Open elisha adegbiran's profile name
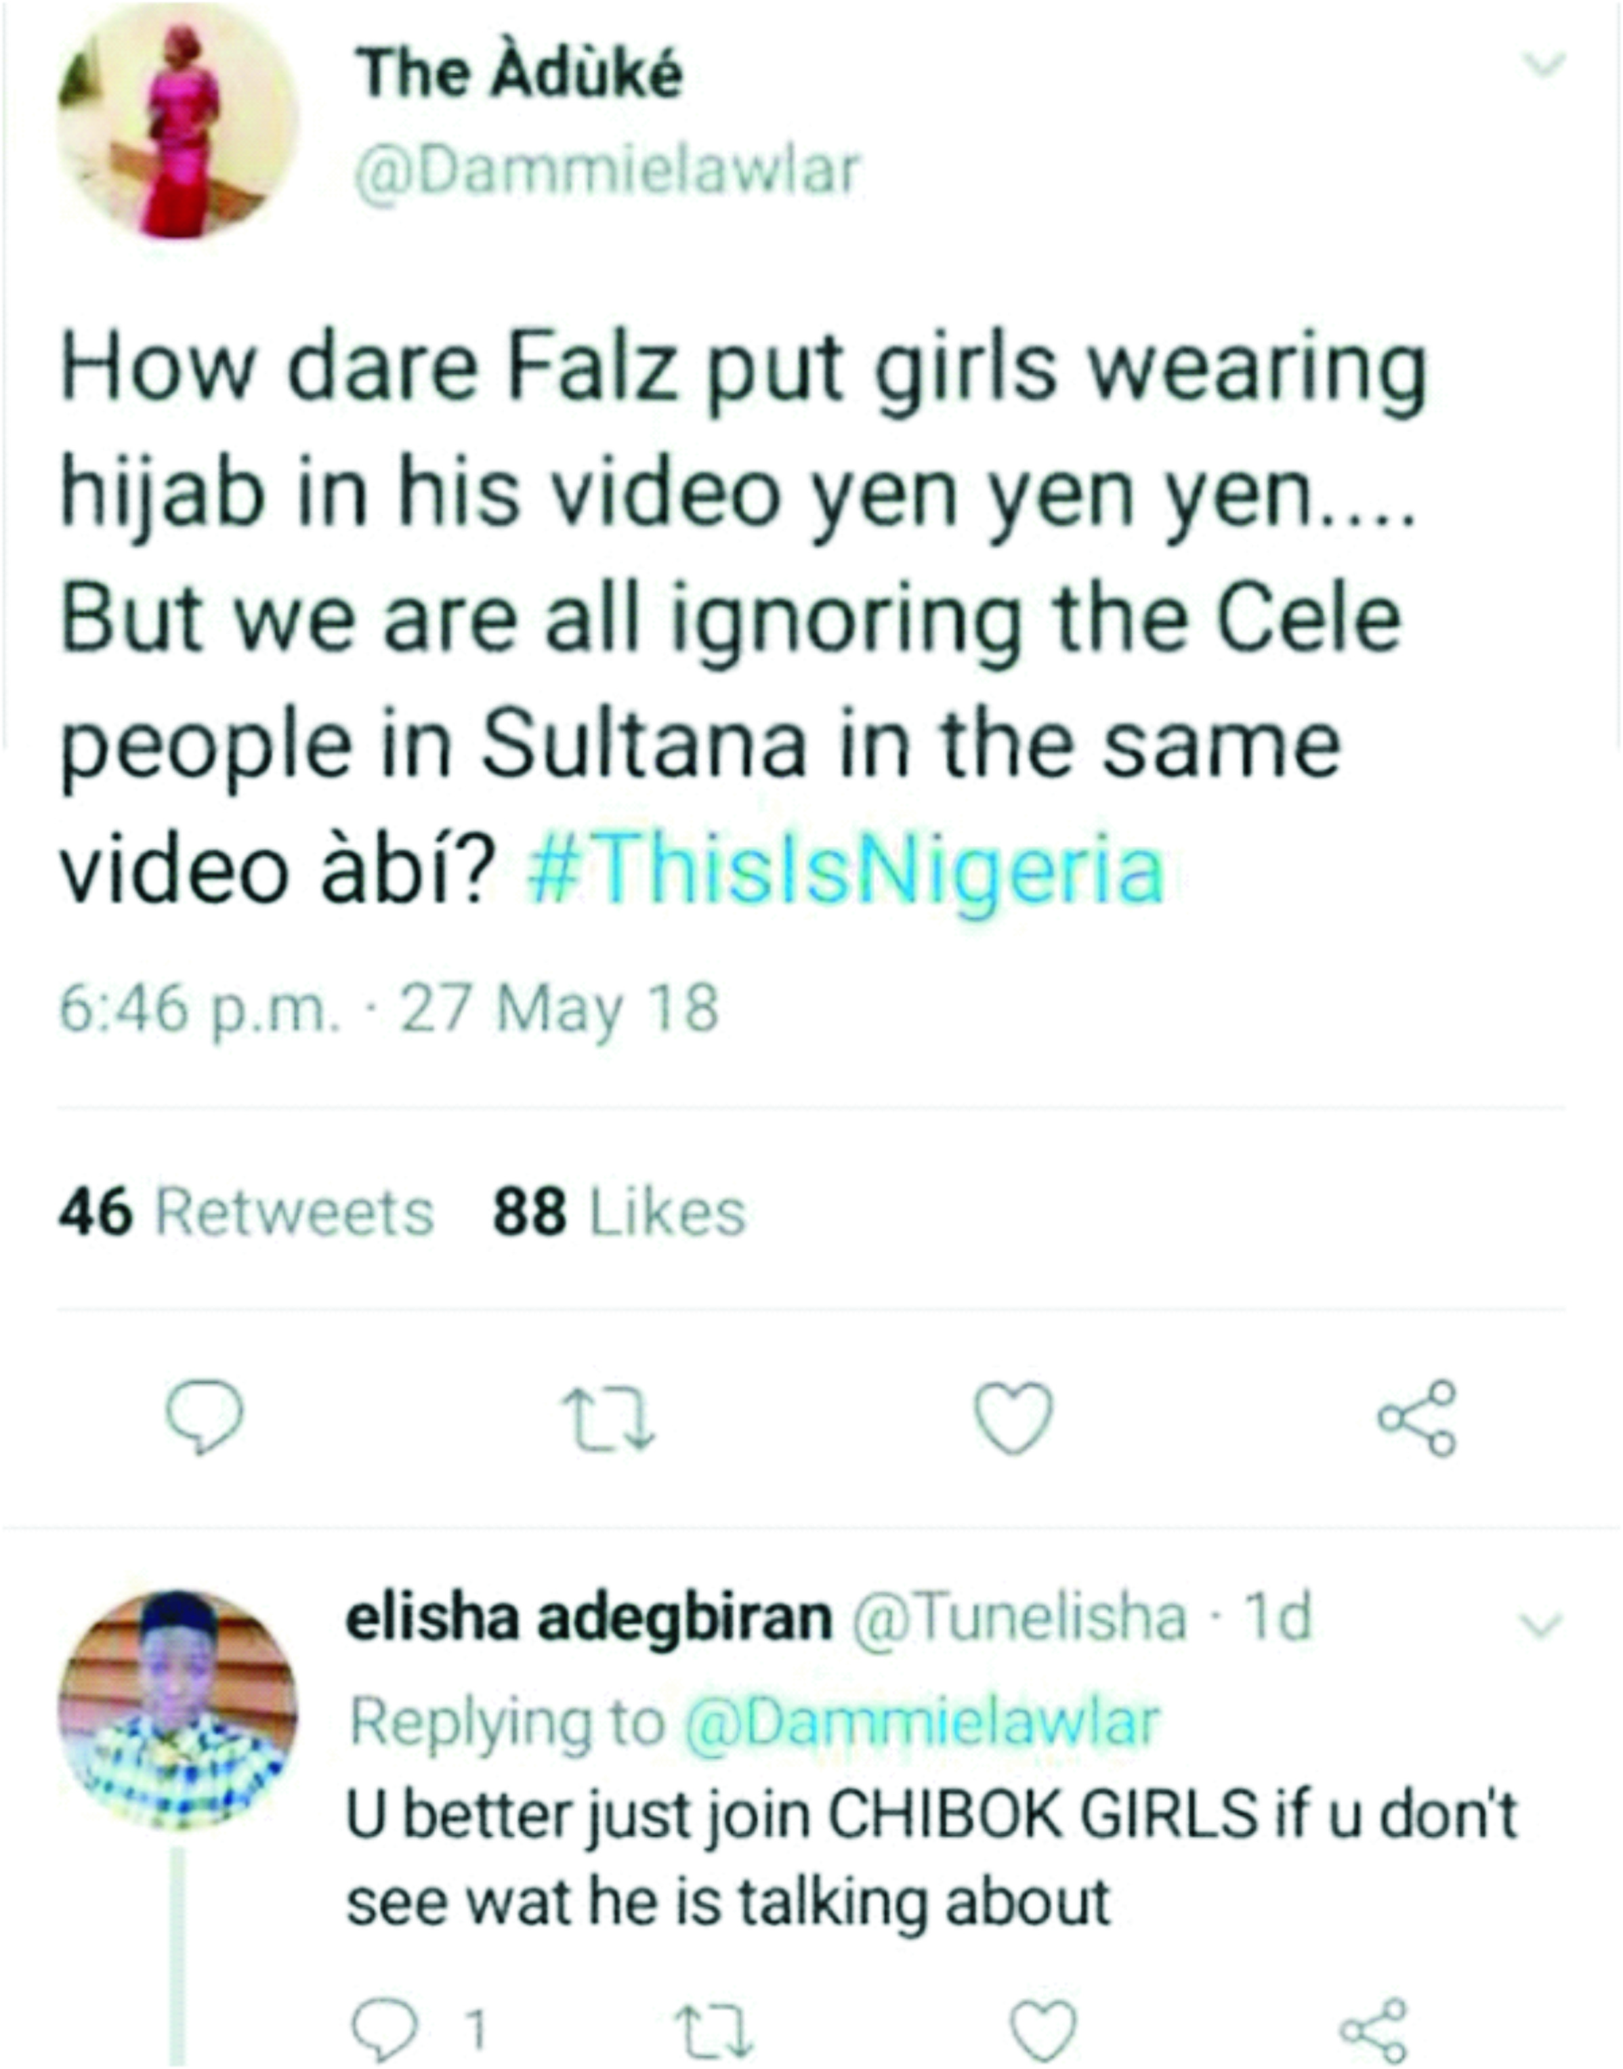The height and width of the screenshot is (2069, 1623). pyautogui.click(x=588, y=1618)
